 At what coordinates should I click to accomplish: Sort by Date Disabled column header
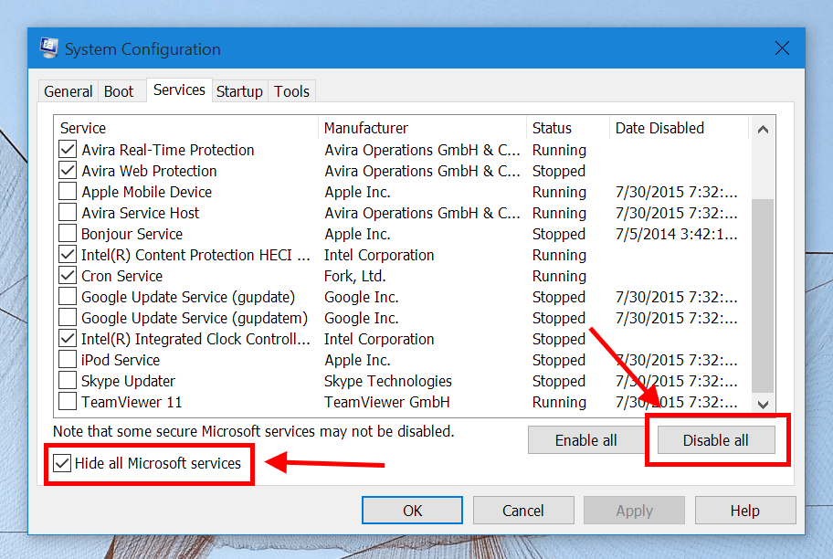[679, 128]
